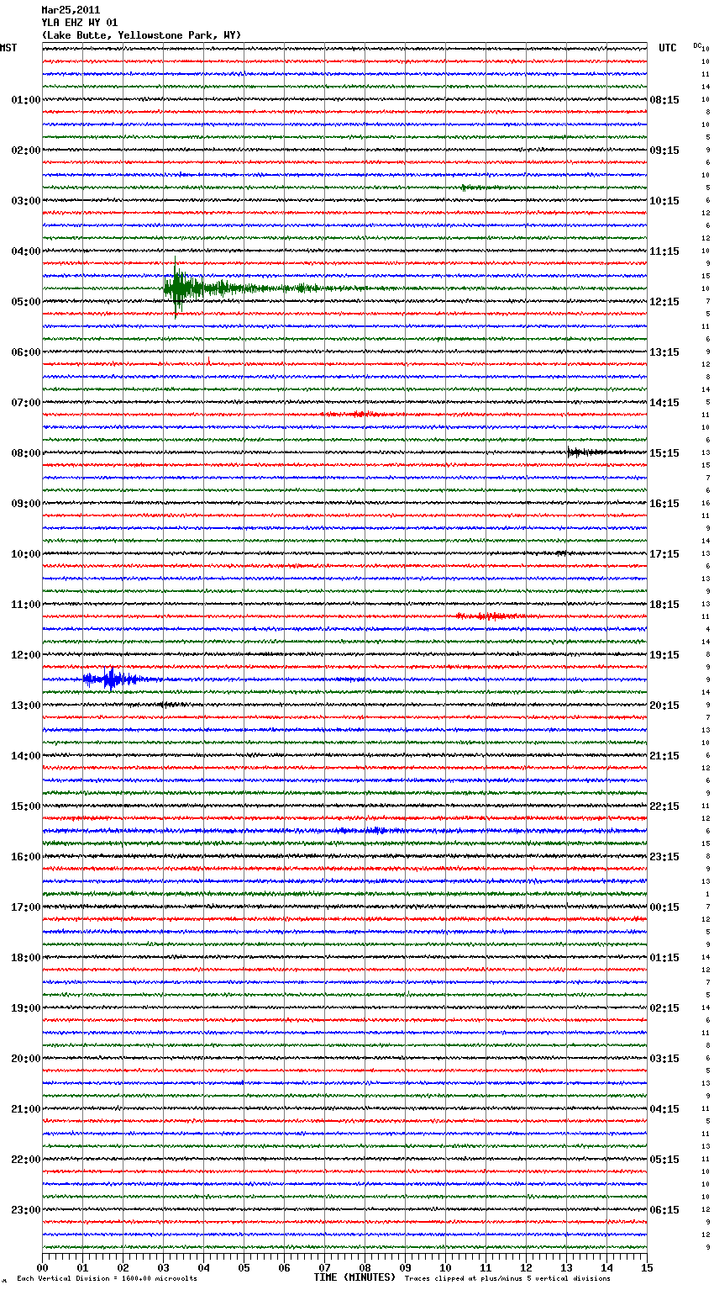Select the 02:00 MST time label
This screenshot has height=1290, width=714.
pyautogui.click(x=26, y=151)
